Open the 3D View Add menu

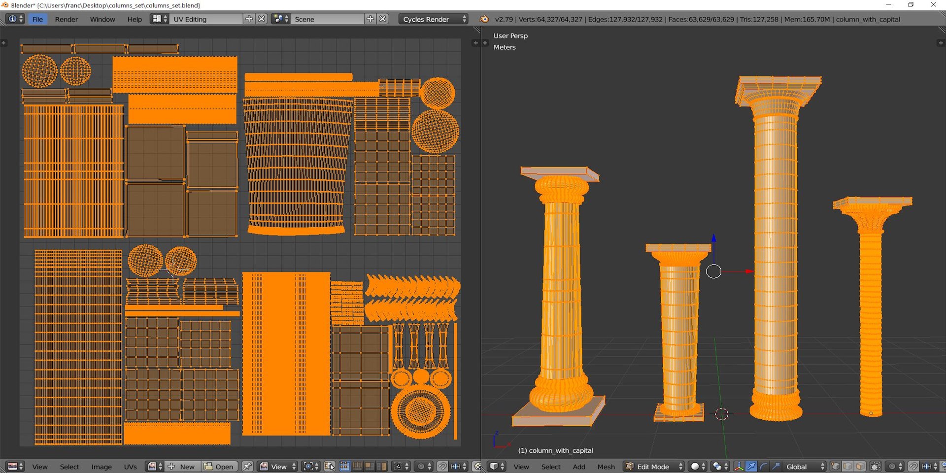[x=579, y=467]
